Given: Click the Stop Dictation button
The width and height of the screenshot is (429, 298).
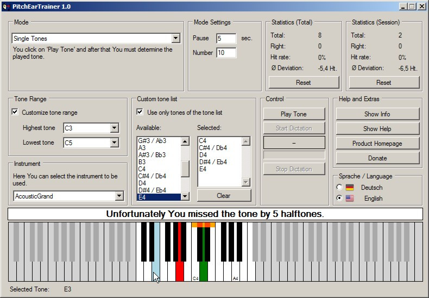Looking at the screenshot, I should tap(294, 169).
